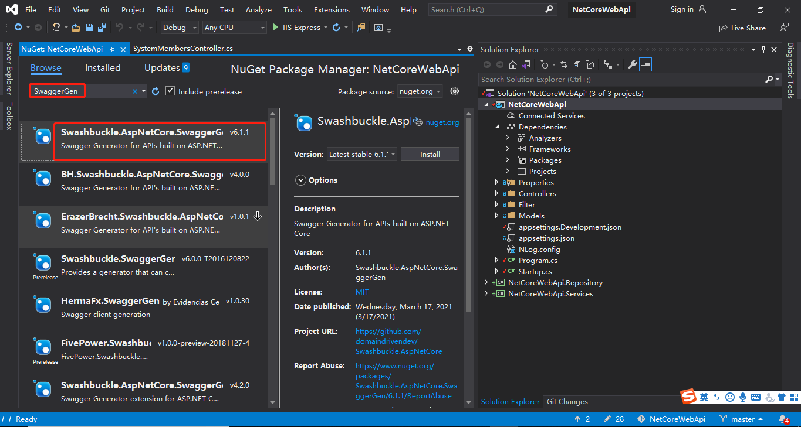Sync with Active Document in Solution Explorer
The width and height of the screenshot is (801, 427).
pyautogui.click(x=564, y=64)
